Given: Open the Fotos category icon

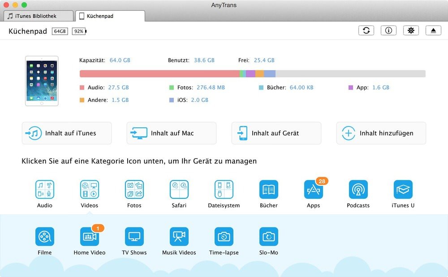Looking at the screenshot, I should tap(134, 189).
